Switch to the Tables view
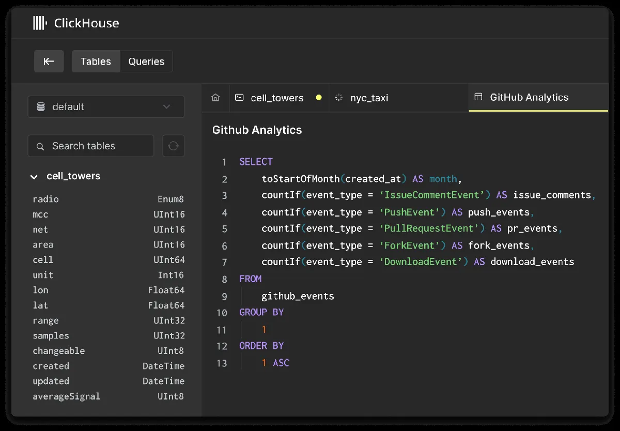The image size is (620, 431). [96, 61]
